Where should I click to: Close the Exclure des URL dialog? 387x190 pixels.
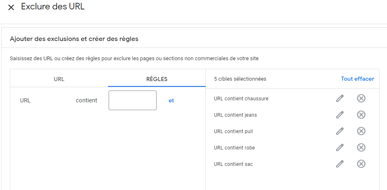pos(11,8)
